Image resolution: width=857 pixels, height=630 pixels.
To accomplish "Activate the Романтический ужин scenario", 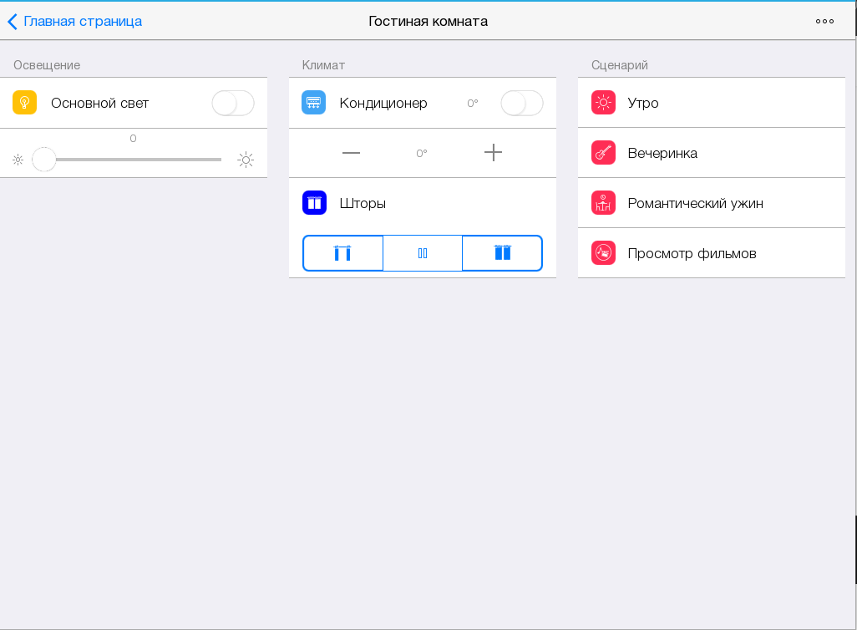I will [x=695, y=203].
